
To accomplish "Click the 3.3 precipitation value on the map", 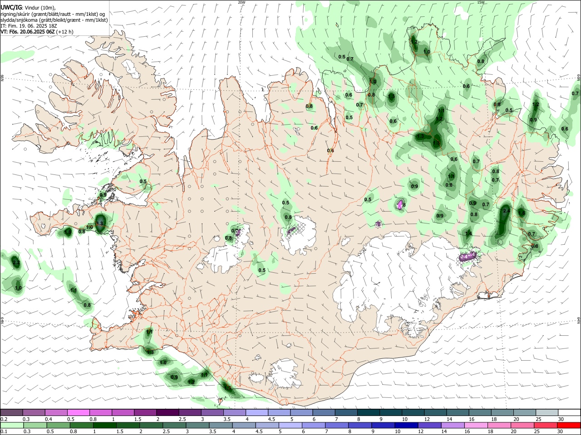I will pos(100,223).
